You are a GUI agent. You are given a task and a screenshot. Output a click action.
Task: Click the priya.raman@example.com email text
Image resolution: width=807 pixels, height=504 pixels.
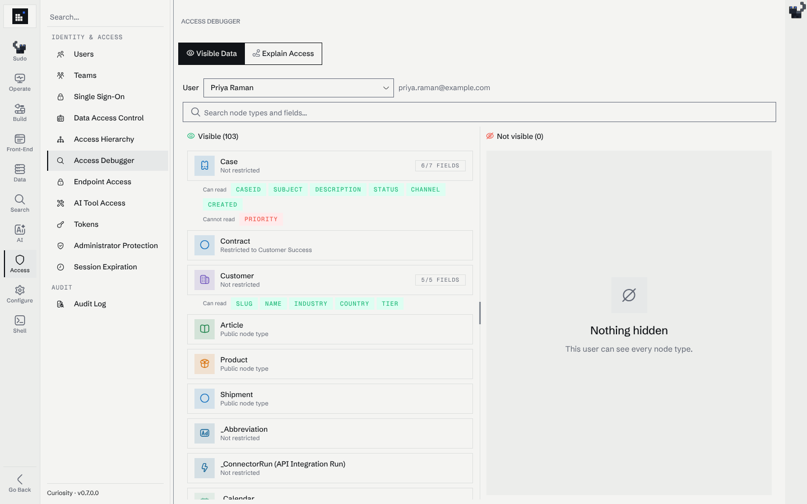tap(444, 88)
